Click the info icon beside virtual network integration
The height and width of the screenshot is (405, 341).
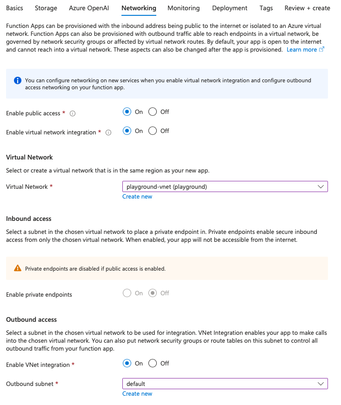[108, 133]
